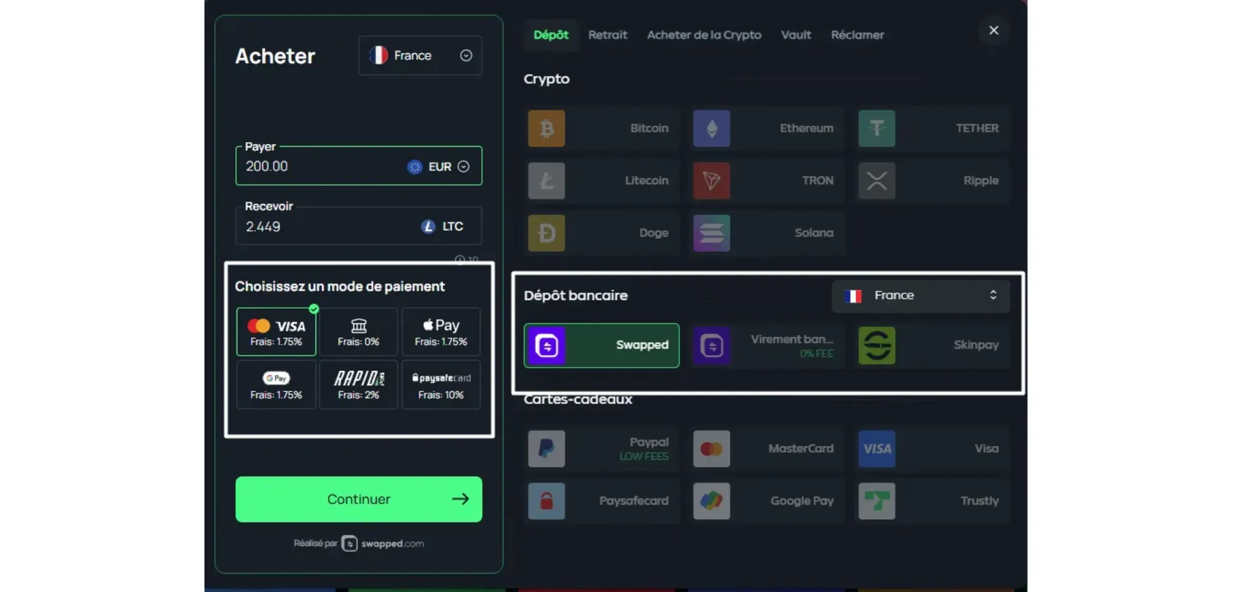Image resolution: width=1257 pixels, height=592 pixels.
Task: Choose the MasterCard gift card option
Action: point(767,449)
